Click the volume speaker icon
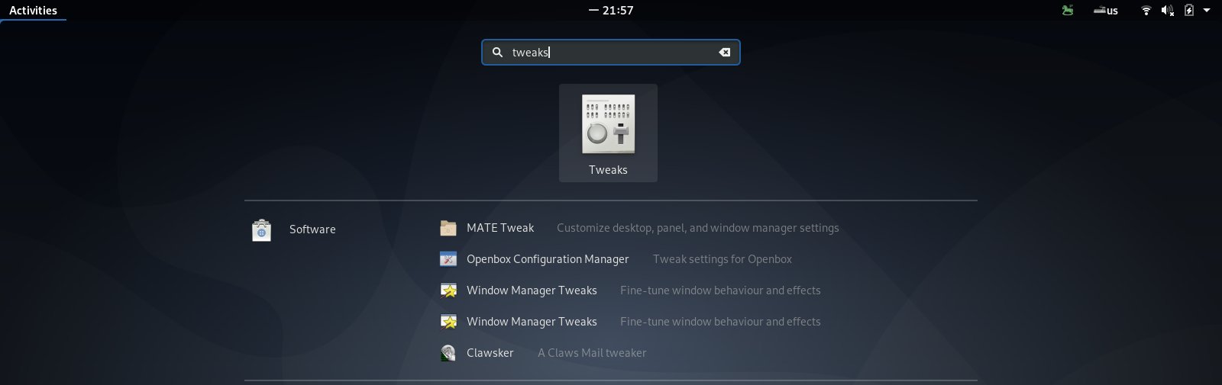This screenshot has height=385, width=1222. tap(1167, 10)
